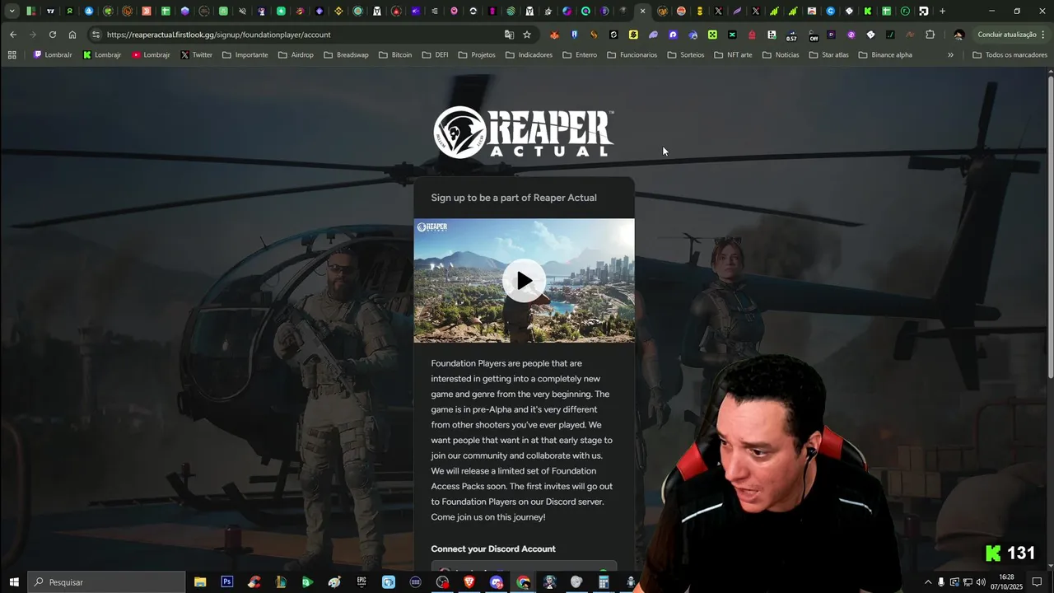Open Epic Games launcher from taskbar
This screenshot has width=1054, height=593.
point(361,582)
